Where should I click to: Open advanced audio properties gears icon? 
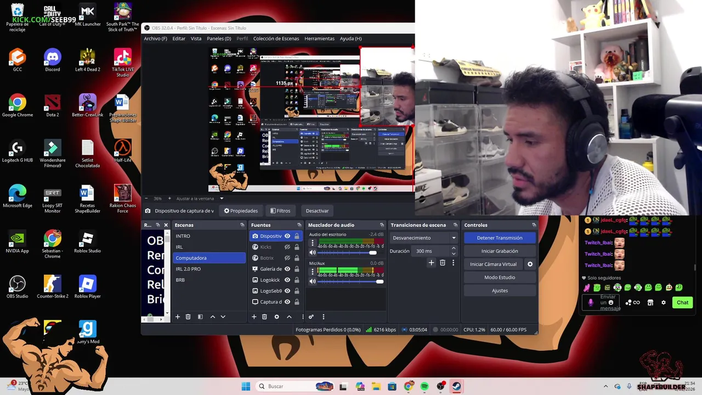coord(311,317)
